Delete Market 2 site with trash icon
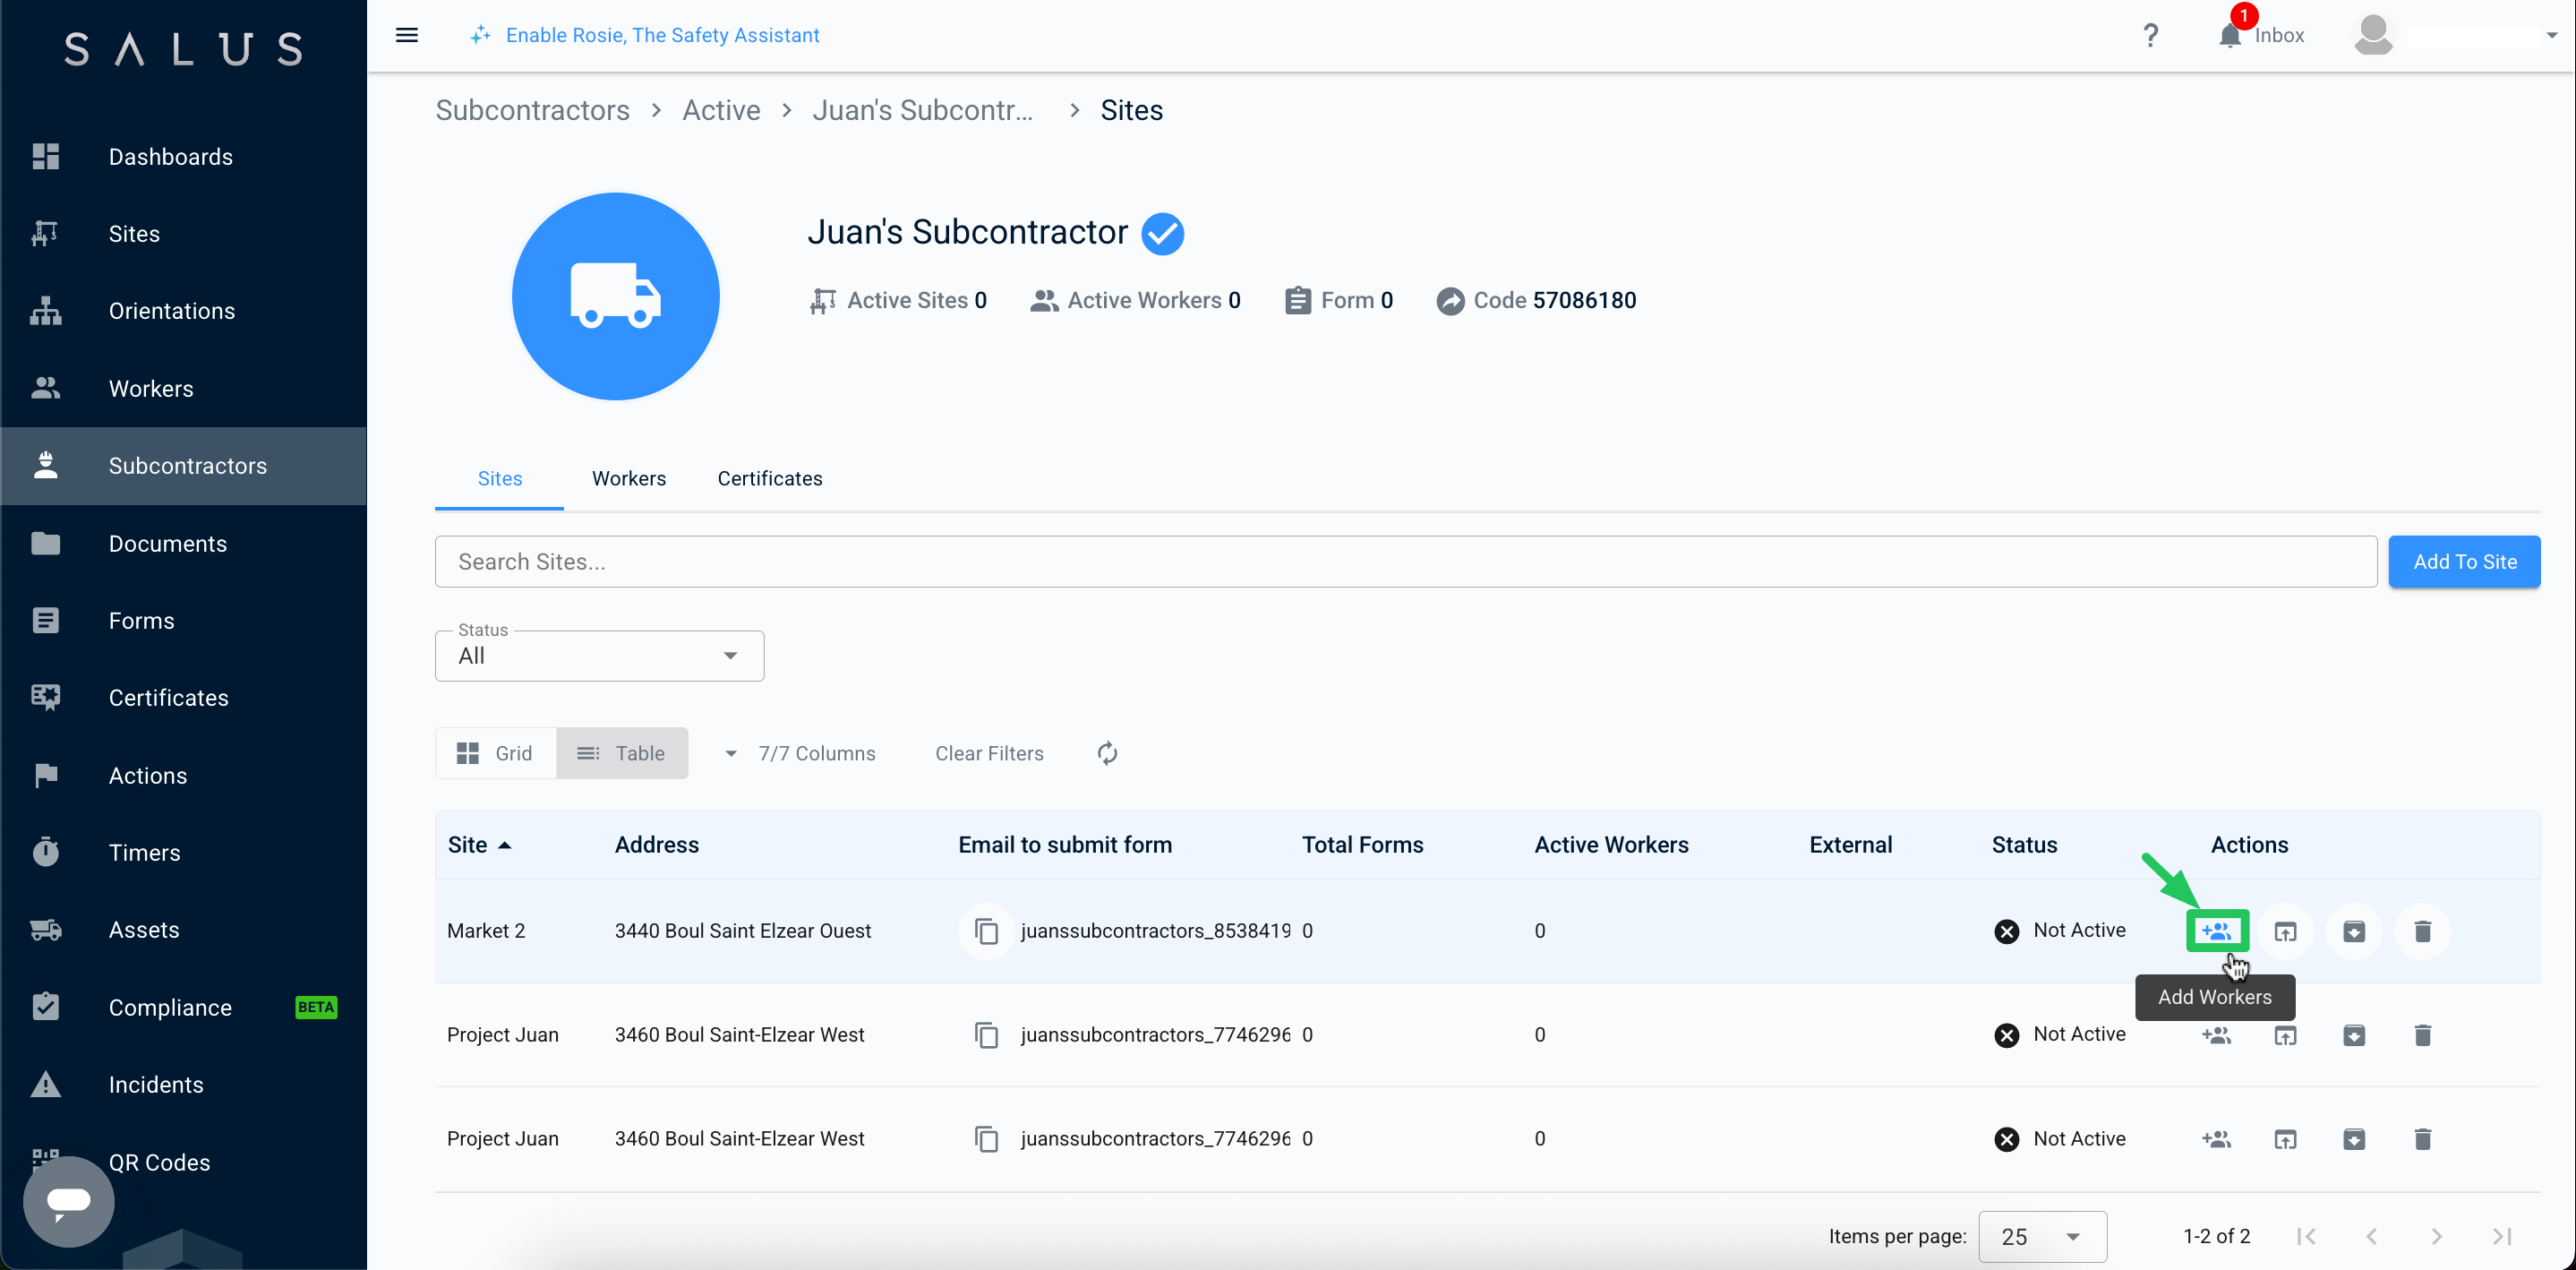The image size is (2576, 1270). [x=2423, y=932]
